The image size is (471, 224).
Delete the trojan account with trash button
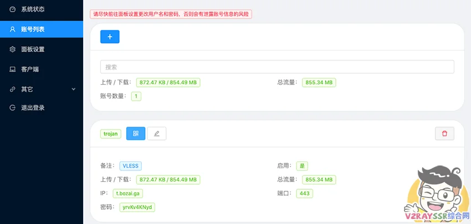click(444, 133)
